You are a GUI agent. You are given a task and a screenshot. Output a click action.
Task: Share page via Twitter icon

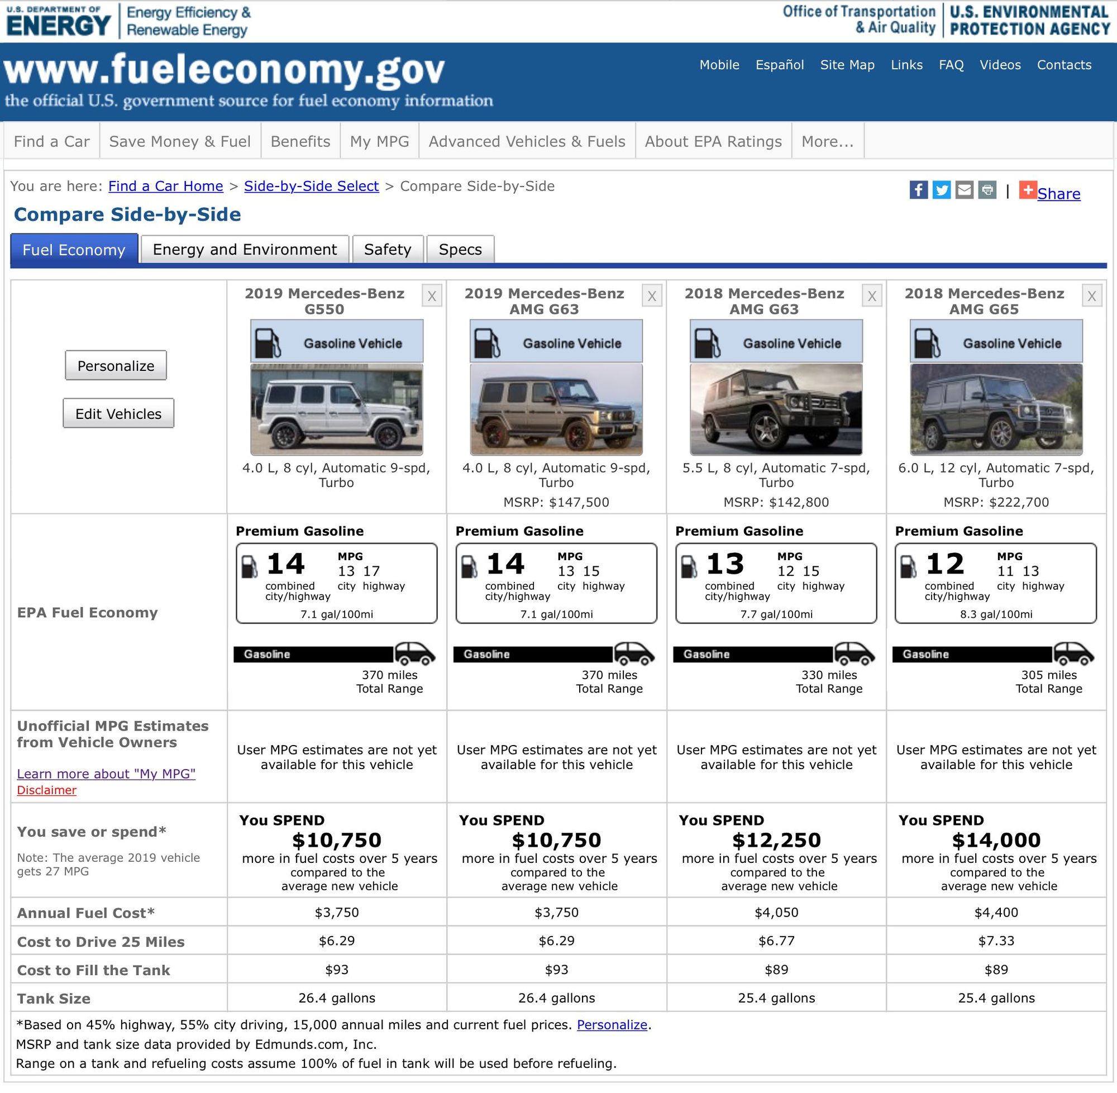coord(942,190)
